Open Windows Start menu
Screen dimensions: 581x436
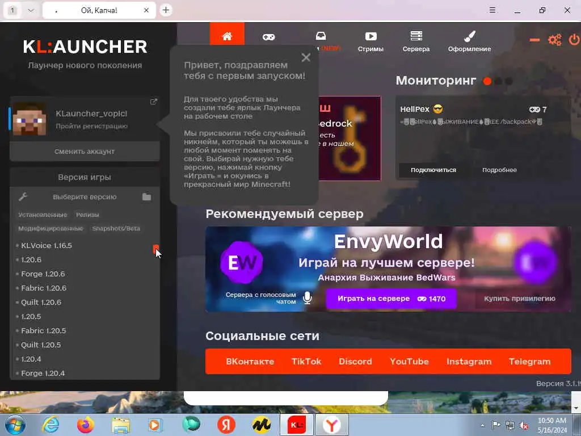point(15,425)
